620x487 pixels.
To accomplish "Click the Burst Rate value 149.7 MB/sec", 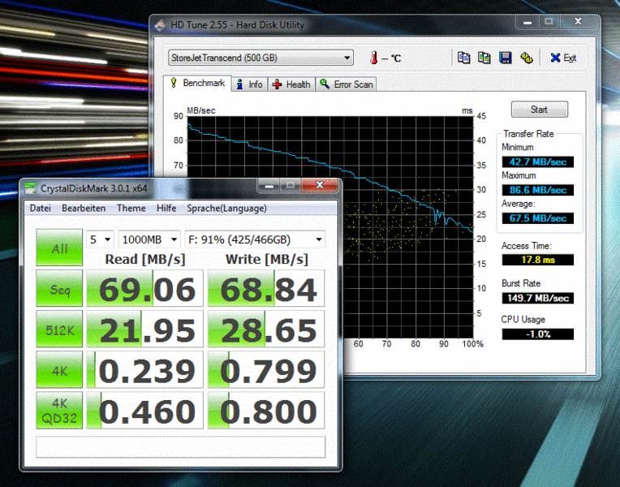I will tap(538, 298).
